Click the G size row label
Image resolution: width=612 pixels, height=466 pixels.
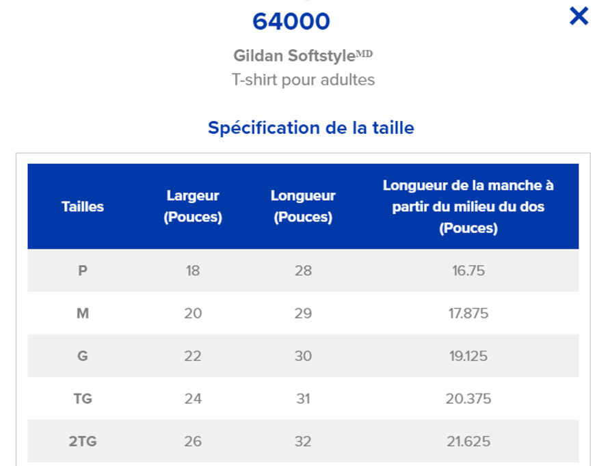coord(83,356)
